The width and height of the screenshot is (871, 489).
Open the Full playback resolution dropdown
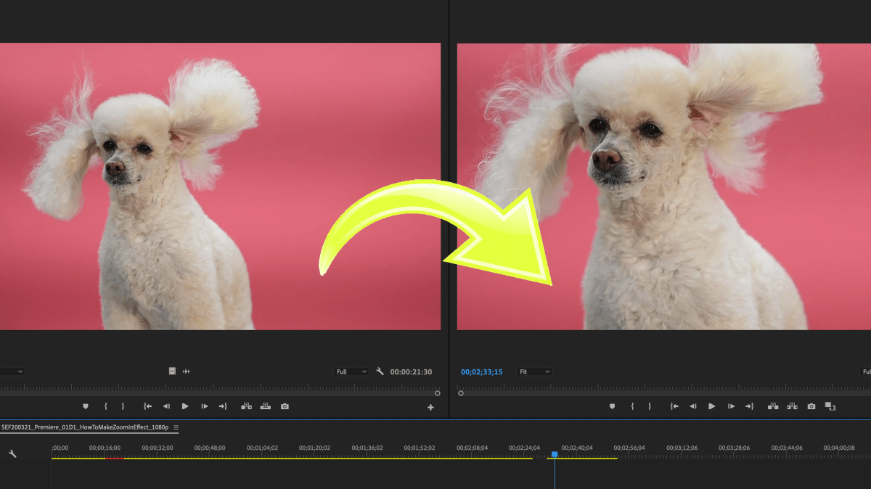pos(351,371)
